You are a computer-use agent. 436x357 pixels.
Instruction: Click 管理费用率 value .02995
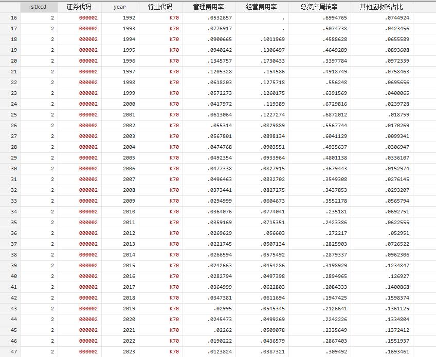[x=223, y=308]
